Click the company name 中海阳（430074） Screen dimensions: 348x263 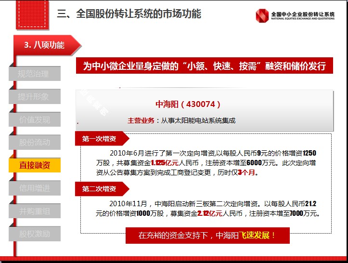188,104
